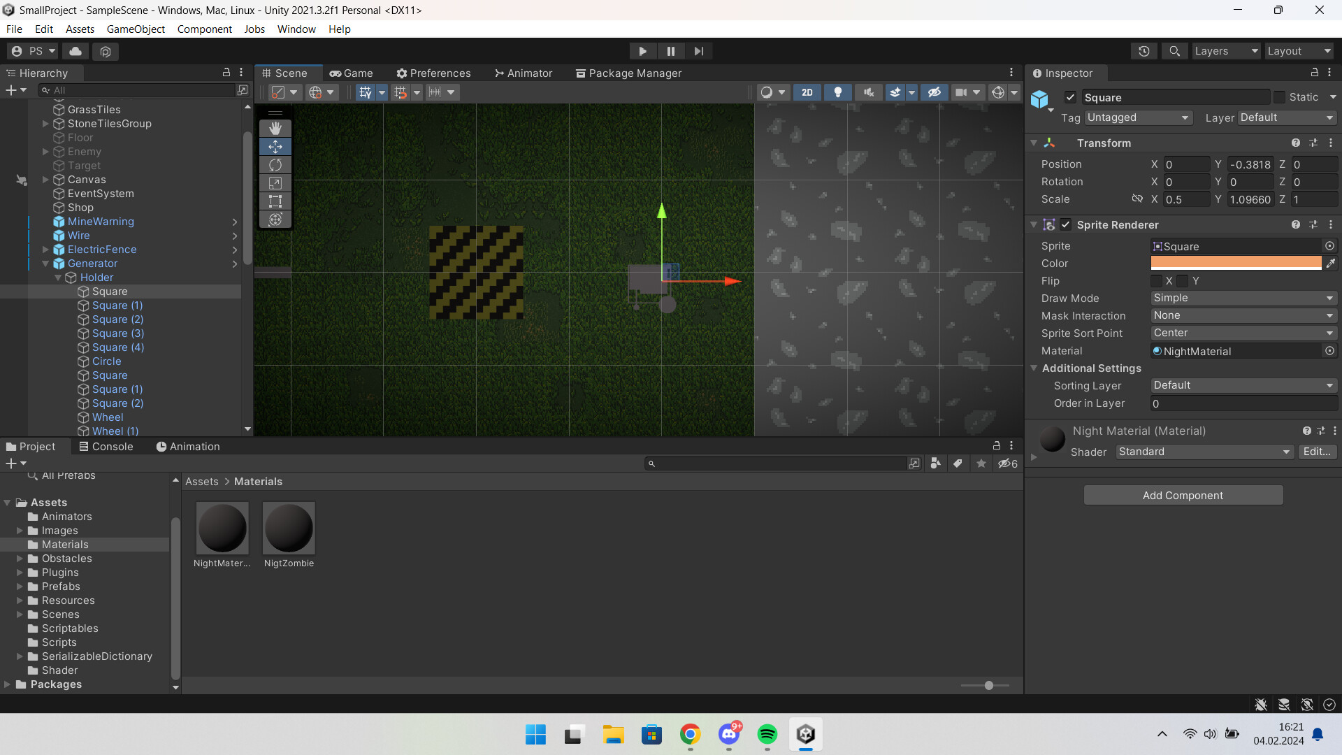Screen dimensions: 1342x755
Task: Disable the Square GameObject checkbox in Inspector
Action: [1072, 97]
